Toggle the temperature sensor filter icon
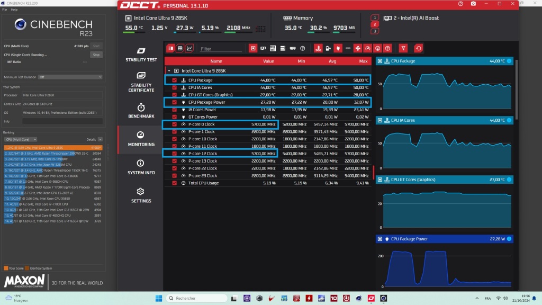Image resolution: width=542 pixels, height=305 pixels. (x=318, y=48)
